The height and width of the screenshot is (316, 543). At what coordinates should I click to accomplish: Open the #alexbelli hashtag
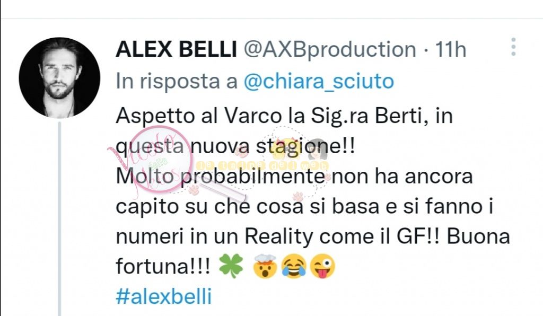(163, 296)
